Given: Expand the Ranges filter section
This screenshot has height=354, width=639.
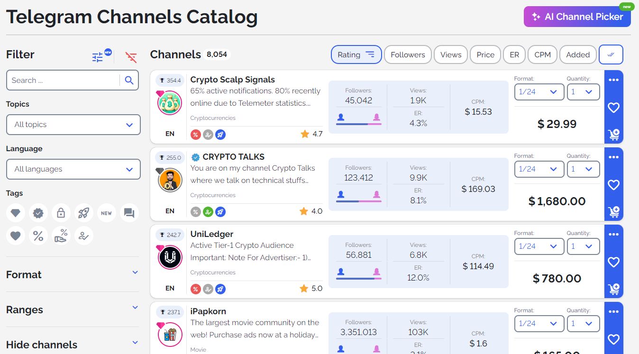Looking at the screenshot, I should (73, 309).
